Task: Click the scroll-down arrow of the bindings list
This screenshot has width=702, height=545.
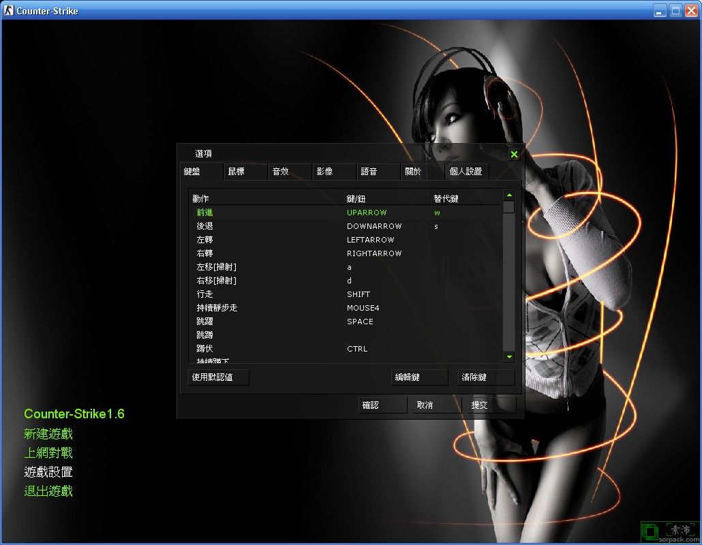Action: tap(508, 356)
